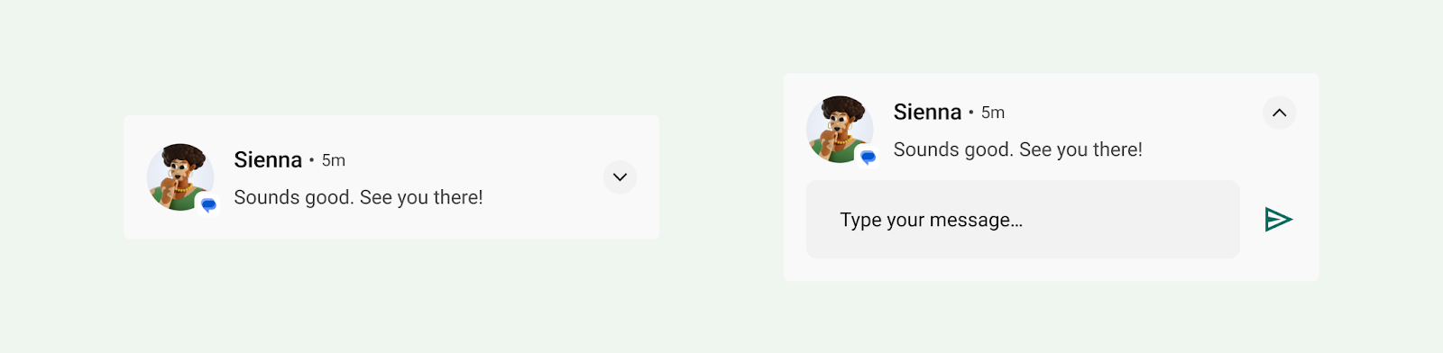
Task: Click the 5m timestamp in the collapsed notification
Action: [x=334, y=160]
